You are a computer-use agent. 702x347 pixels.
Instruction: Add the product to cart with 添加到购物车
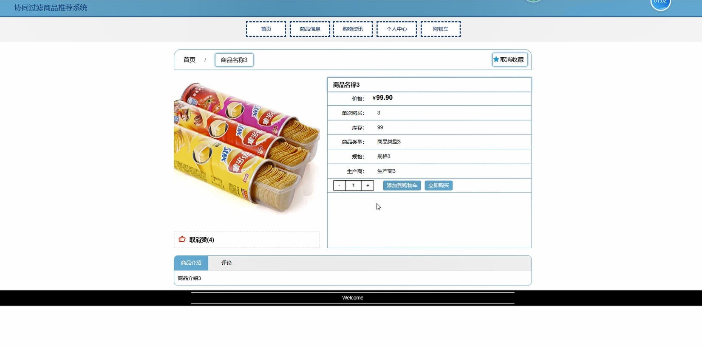(402, 185)
